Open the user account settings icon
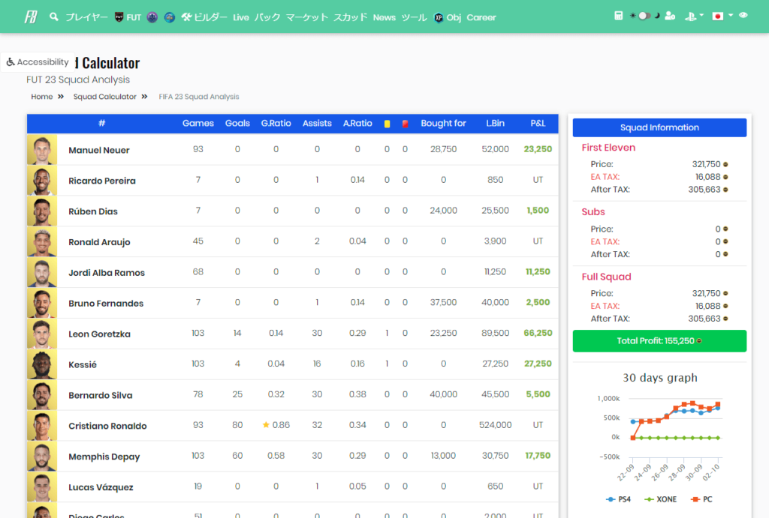 [x=670, y=16]
